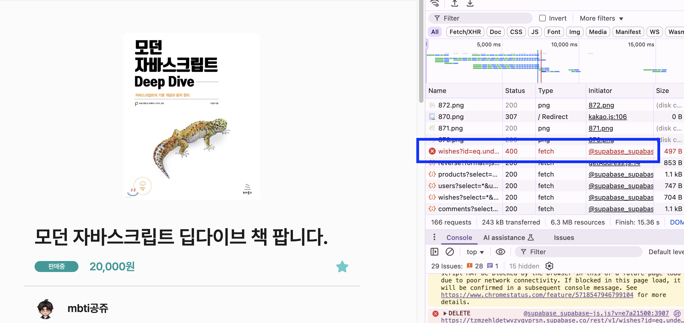Screen dimensions: 684x323
Task: Create live expression eye icon
Action: [500, 252]
